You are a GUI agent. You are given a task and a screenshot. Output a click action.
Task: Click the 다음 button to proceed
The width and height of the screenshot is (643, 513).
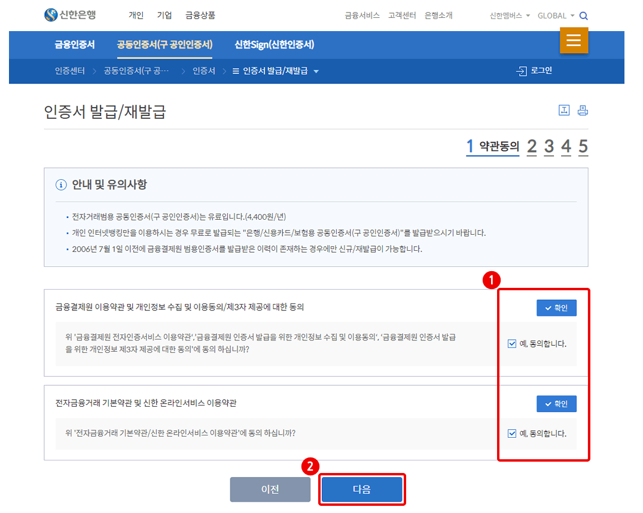362,489
